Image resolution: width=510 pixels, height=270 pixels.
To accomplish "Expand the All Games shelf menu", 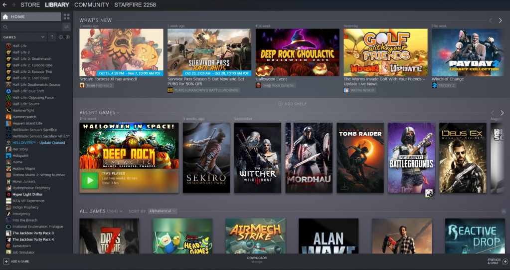I will pos(121,211).
